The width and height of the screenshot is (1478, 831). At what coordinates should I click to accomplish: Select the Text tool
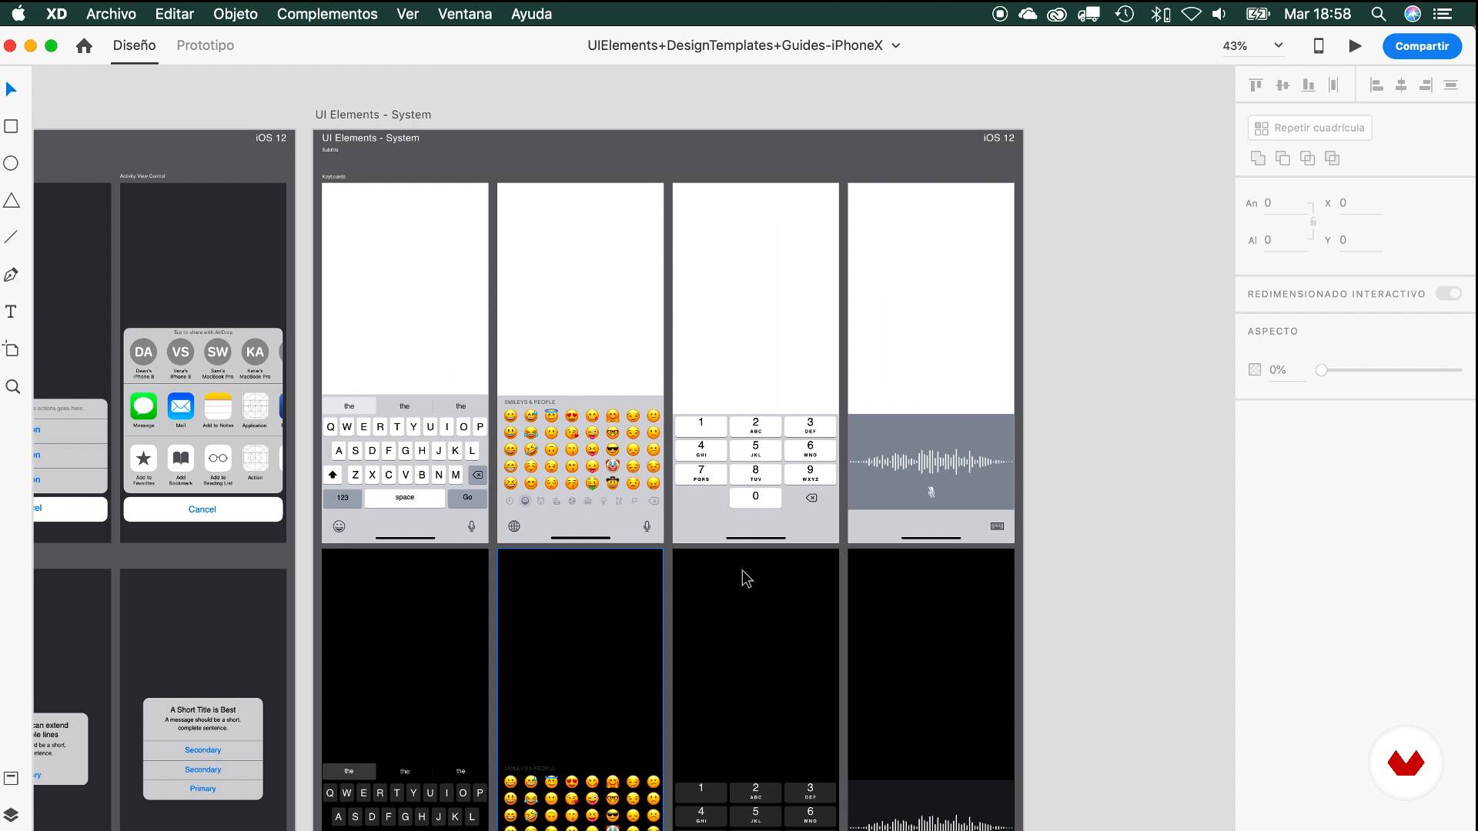point(11,312)
